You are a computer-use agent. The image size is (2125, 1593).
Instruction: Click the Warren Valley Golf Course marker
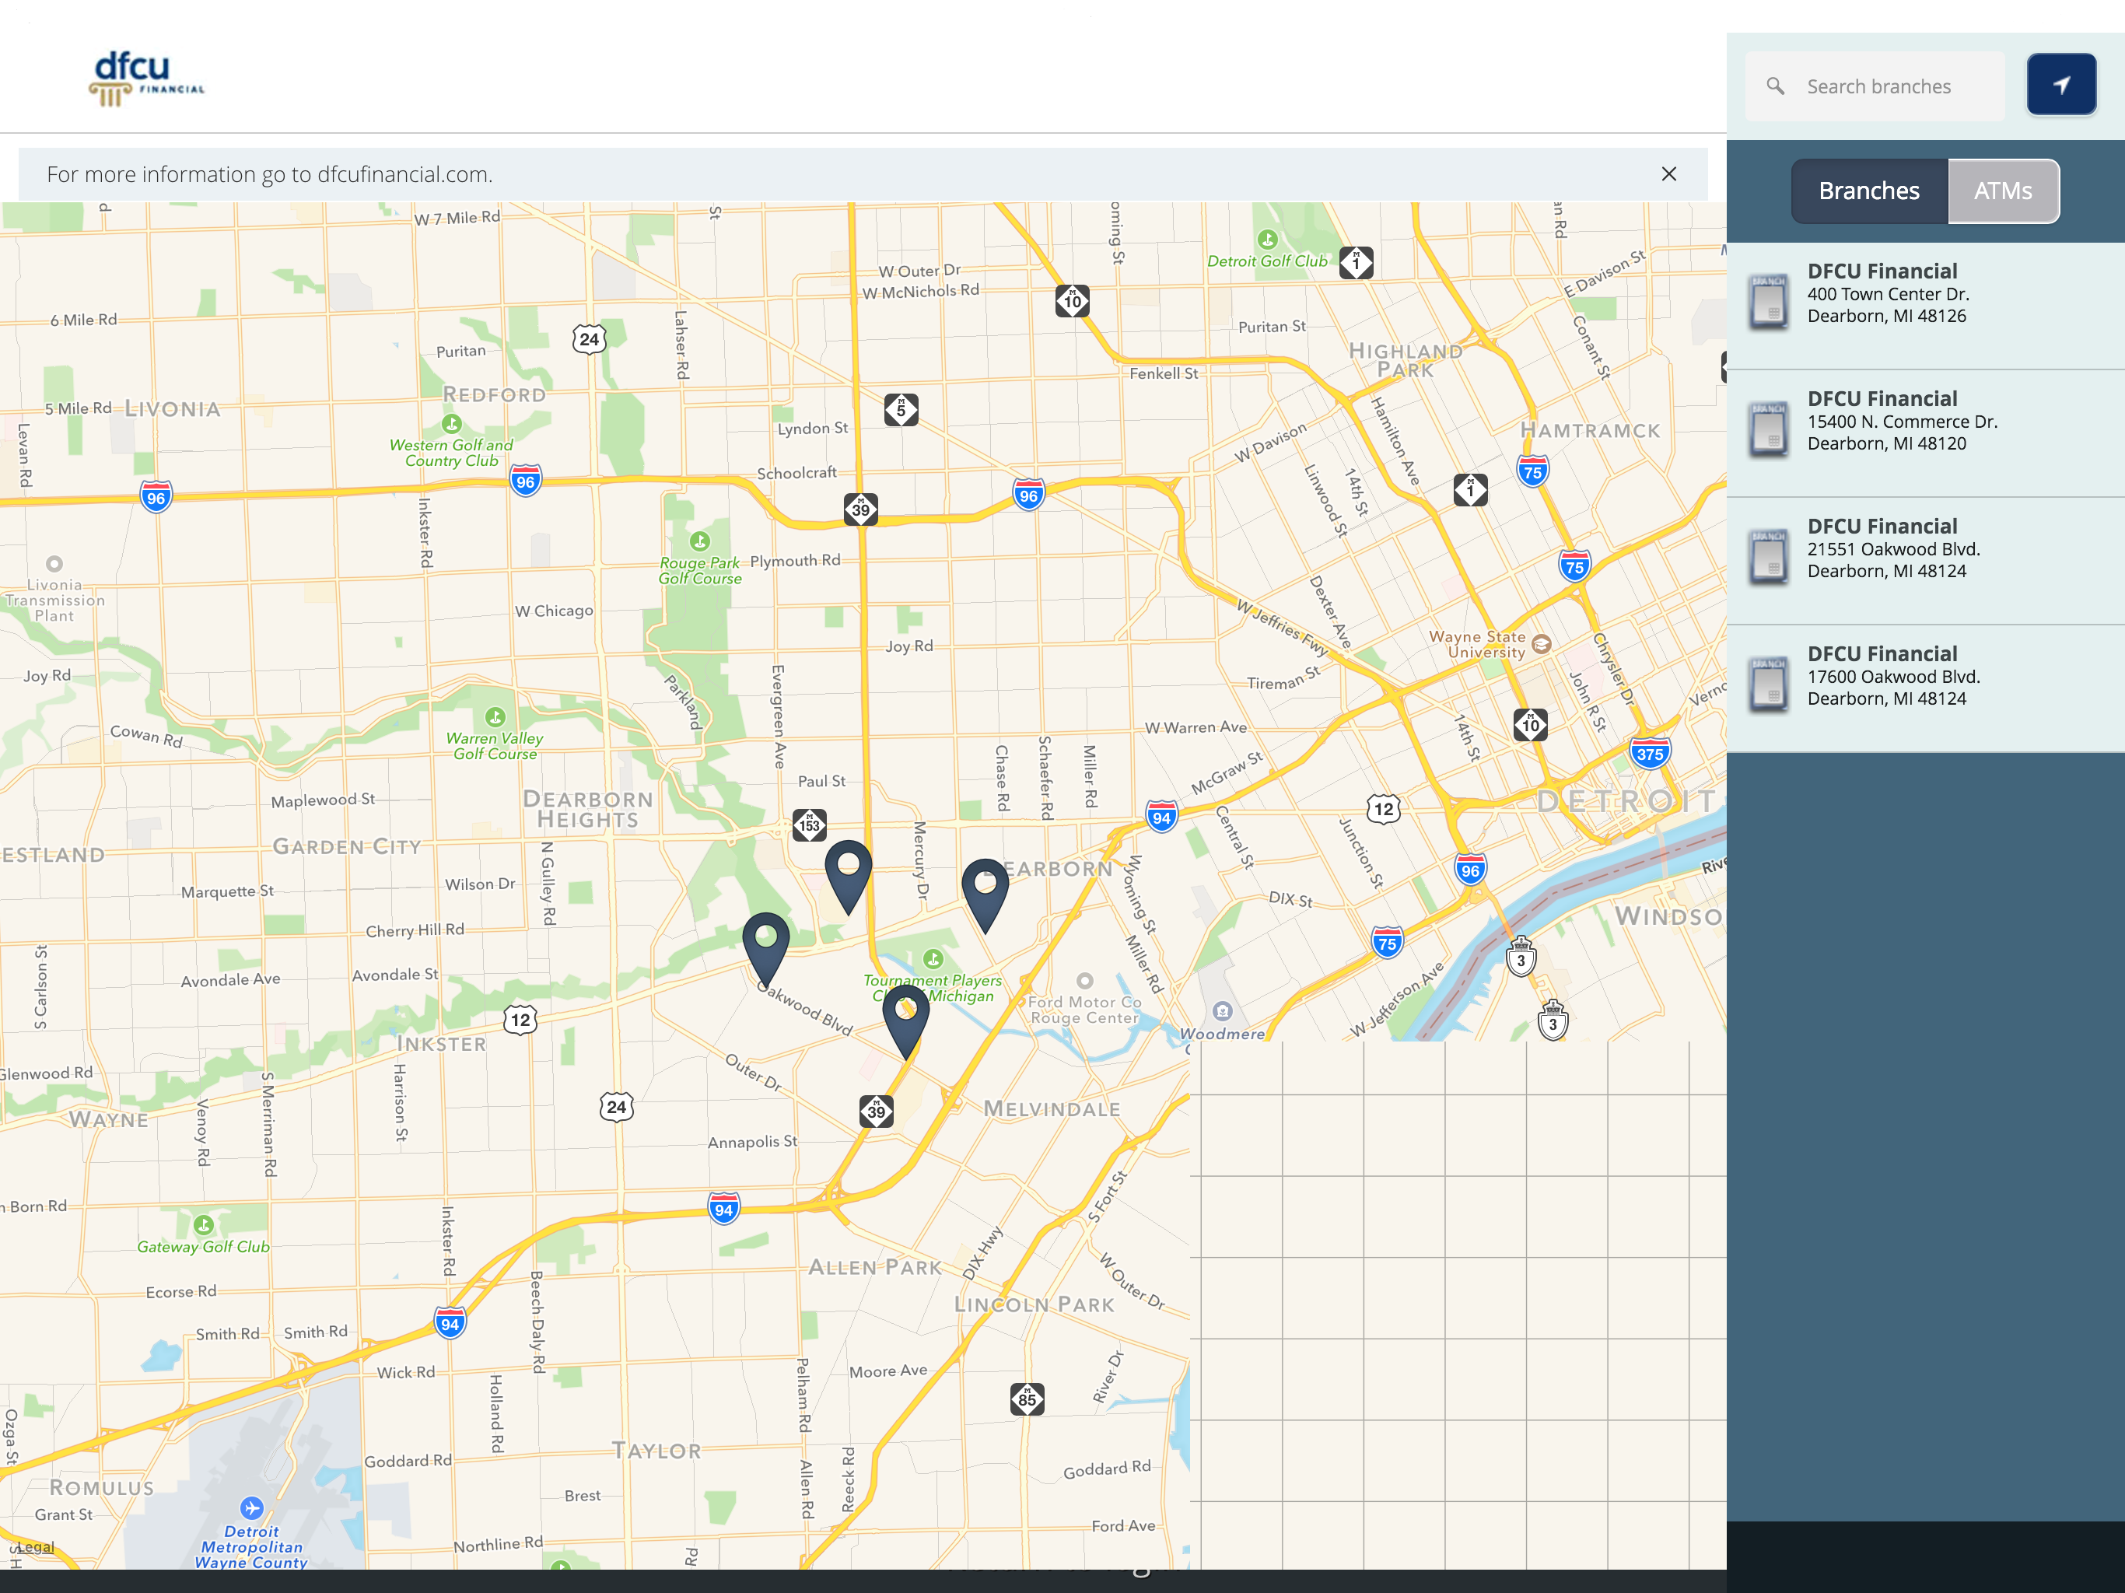coord(495,716)
